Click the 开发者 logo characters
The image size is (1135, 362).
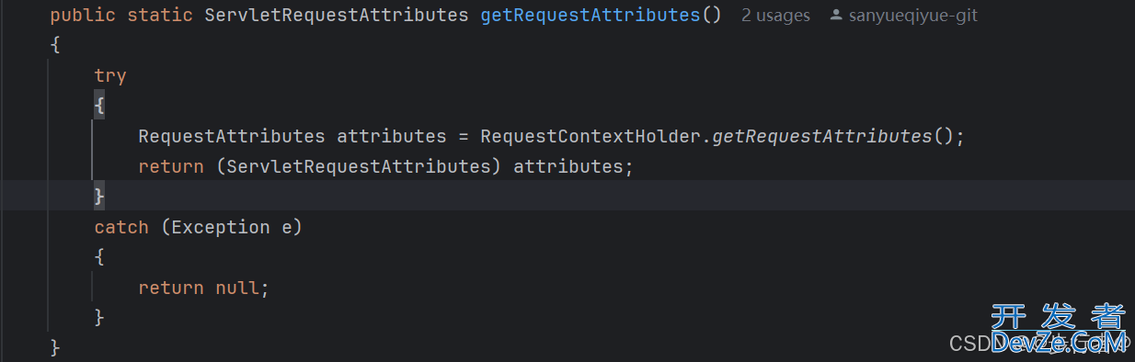pyautogui.click(x=1058, y=318)
